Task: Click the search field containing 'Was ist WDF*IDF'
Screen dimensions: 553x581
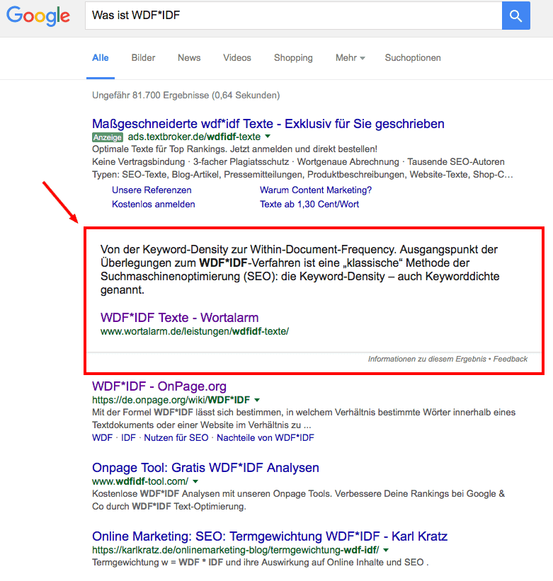Action: 292,16
